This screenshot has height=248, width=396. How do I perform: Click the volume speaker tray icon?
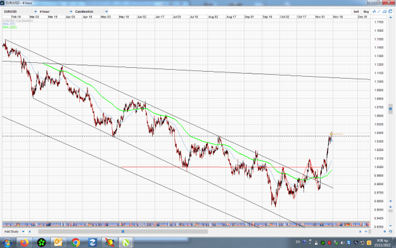tap(342, 243)
